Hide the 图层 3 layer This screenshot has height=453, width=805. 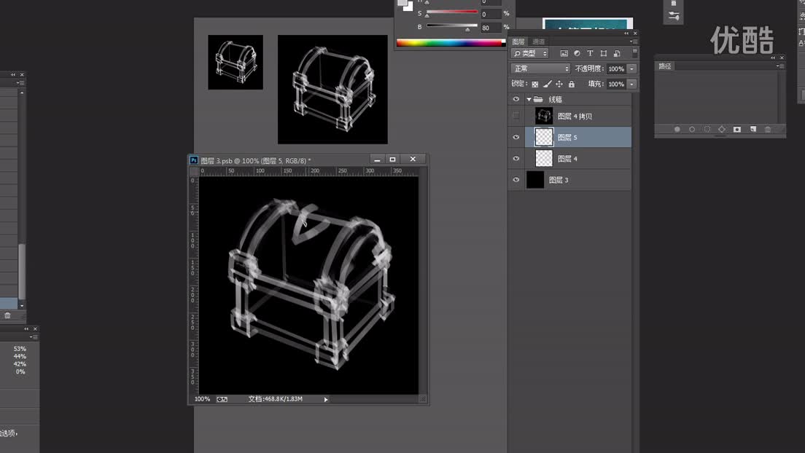[516, 180]
